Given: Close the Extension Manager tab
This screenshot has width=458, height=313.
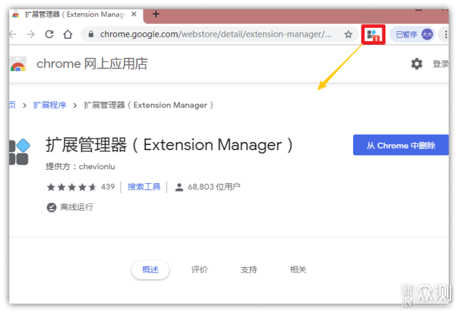Looking at the screenshot, I should (134, 14).
